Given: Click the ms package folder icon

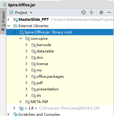Looking at the screenshot, I should (33, 70).
